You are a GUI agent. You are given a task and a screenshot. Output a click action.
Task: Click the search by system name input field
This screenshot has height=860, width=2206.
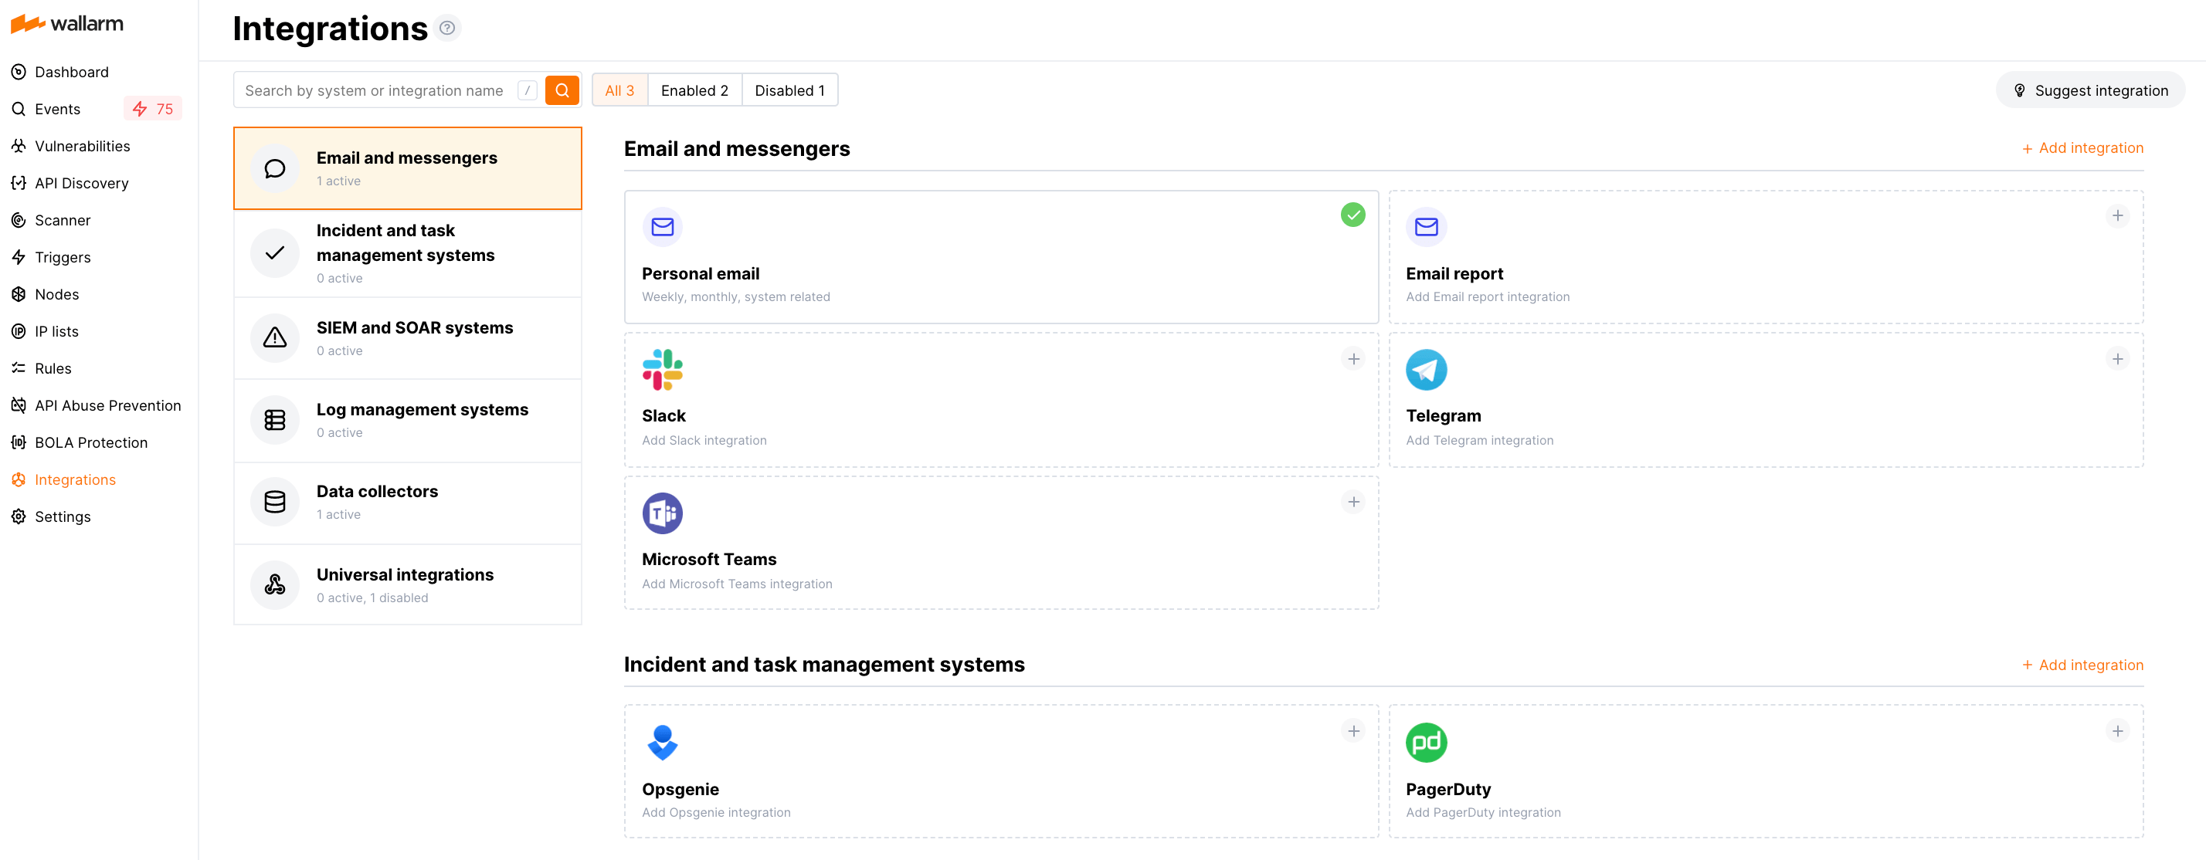tap(377, 89)
